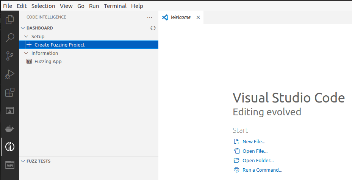Select the Code Intelligence activity bar icon
This screenshot has height=180, width=352.
(9, 147)
